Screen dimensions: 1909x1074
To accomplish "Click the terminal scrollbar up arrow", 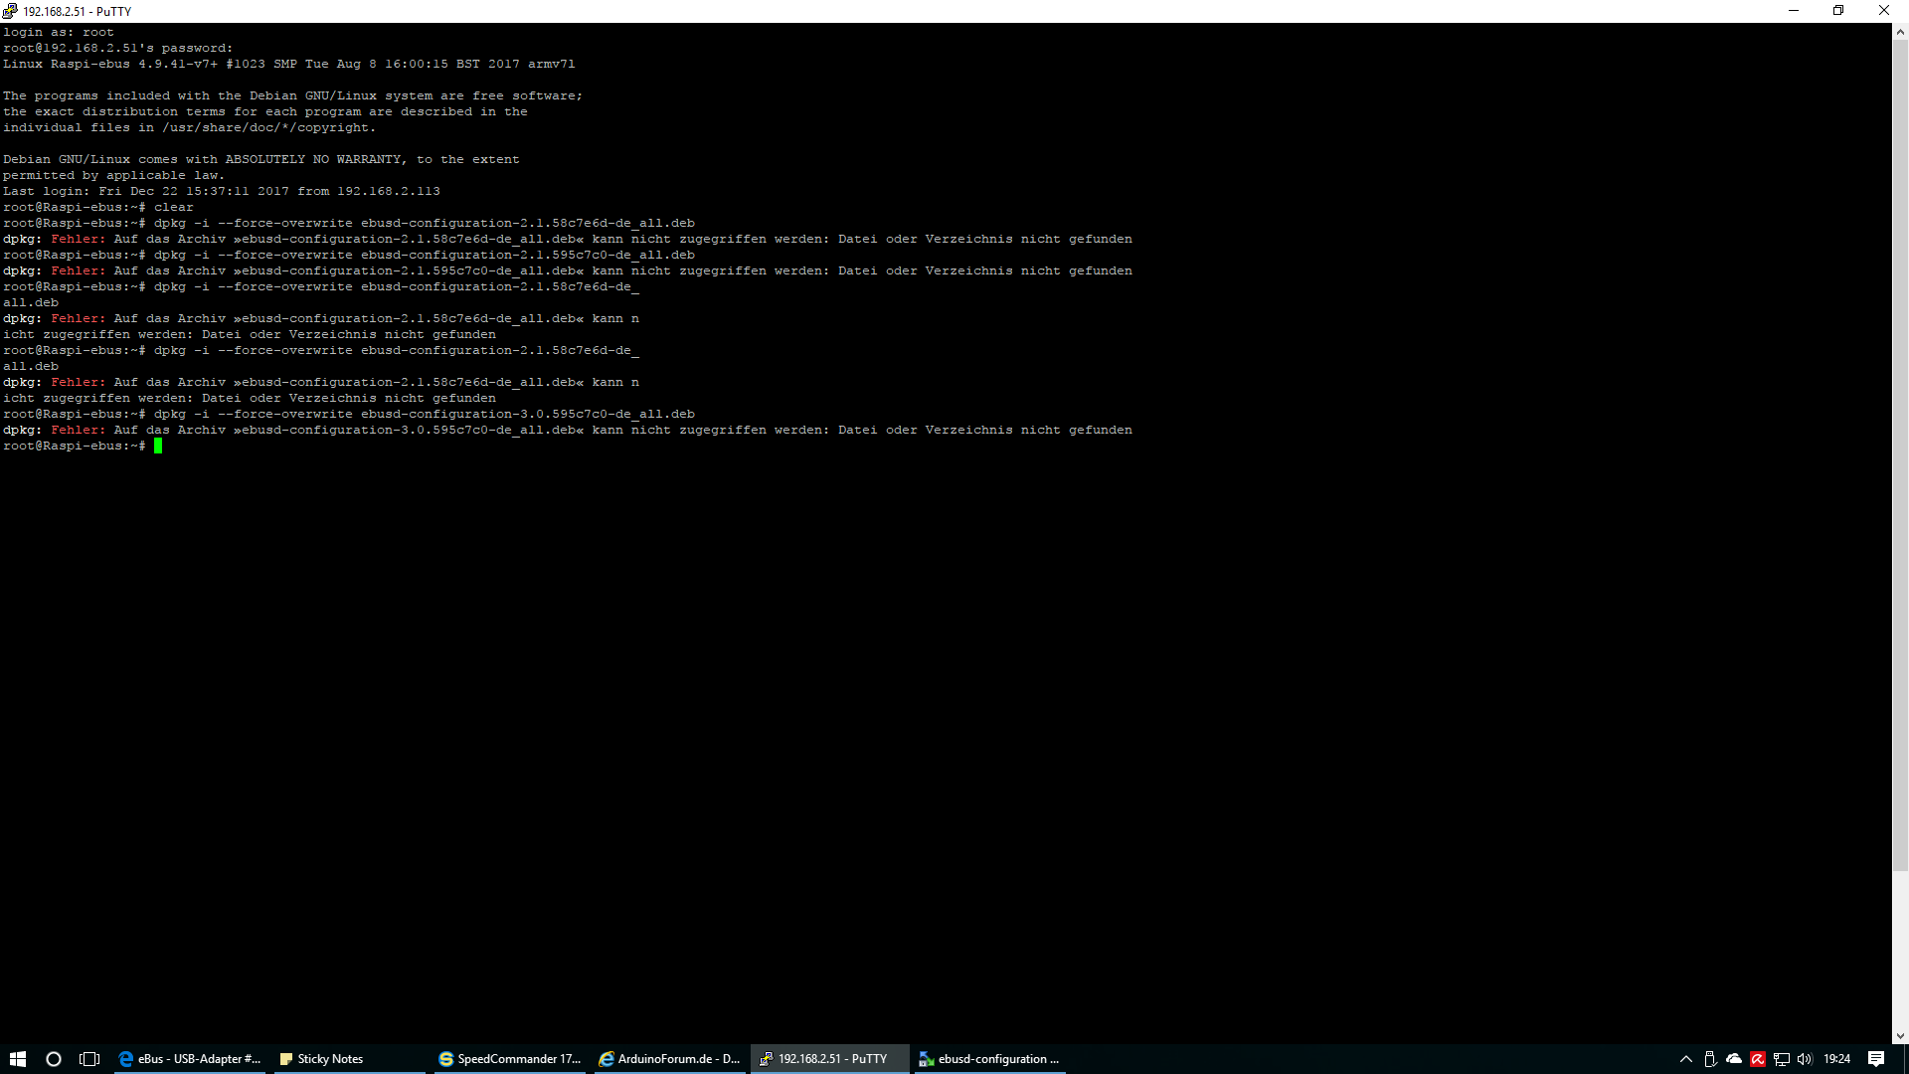I will click(x=1900, y=32).
